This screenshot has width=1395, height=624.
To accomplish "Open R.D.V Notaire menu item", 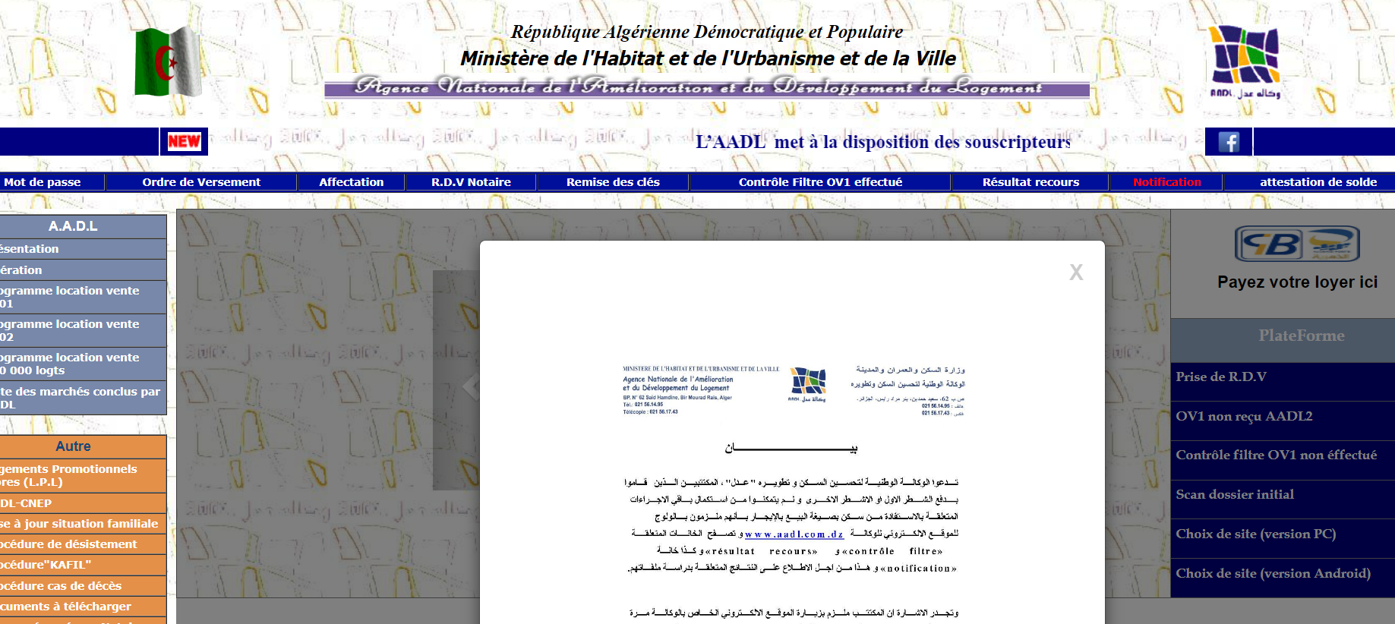I will (471, 182).
